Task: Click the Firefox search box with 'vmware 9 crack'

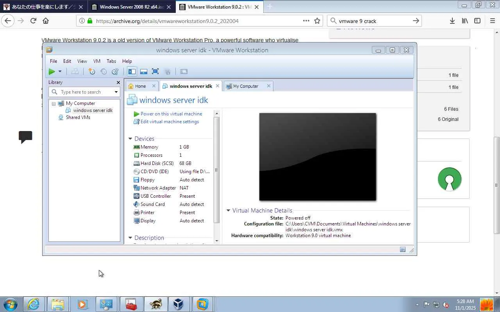Action: click(x=374, y=21)
